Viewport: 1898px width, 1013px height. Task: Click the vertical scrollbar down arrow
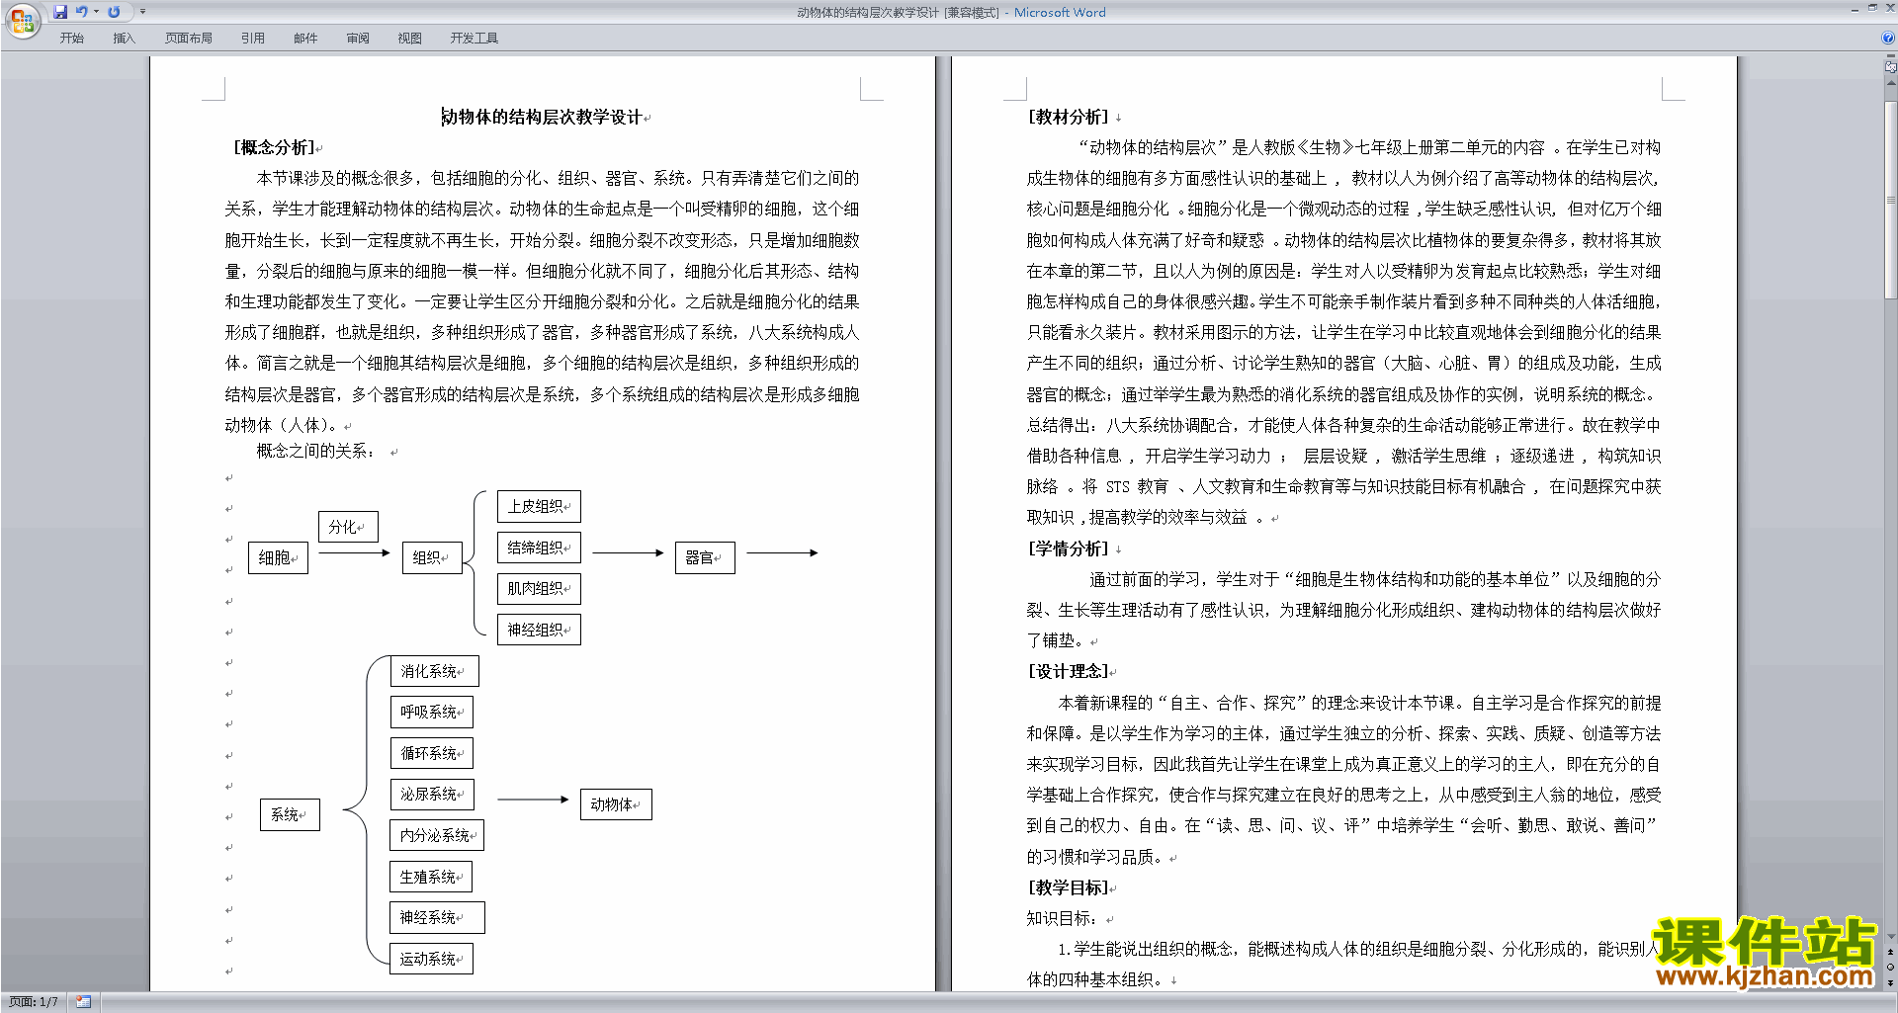(x=1891, y=937)
